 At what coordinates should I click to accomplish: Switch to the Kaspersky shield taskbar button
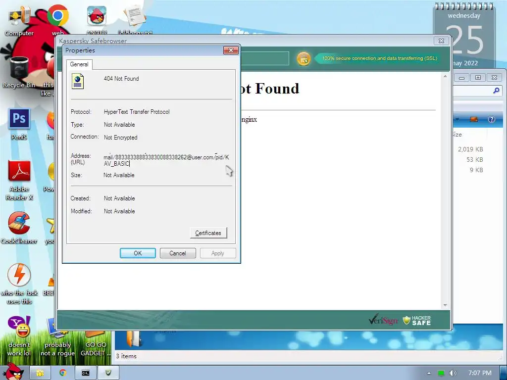(108, 373)
